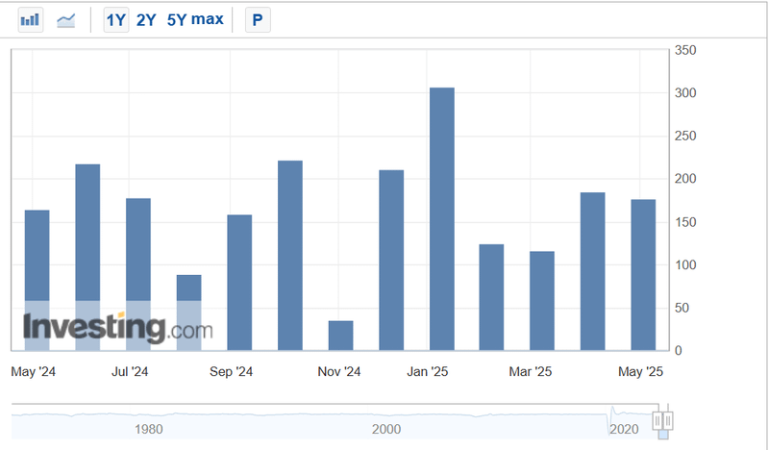Click the 100 y-axis value
Image resolution: width=769 pixels, height=450 pixels.
point(685,265)
